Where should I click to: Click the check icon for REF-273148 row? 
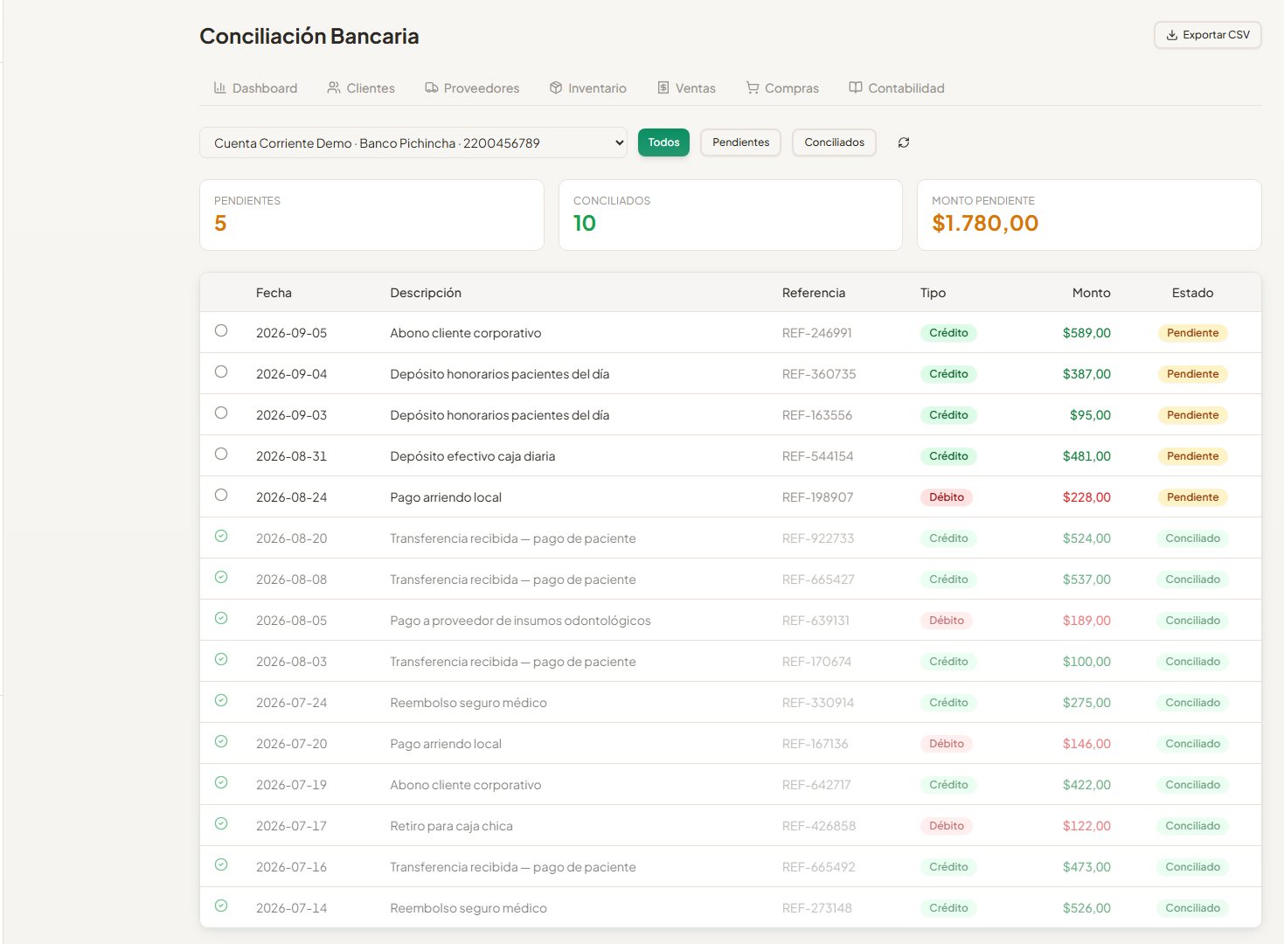[221, 906]
